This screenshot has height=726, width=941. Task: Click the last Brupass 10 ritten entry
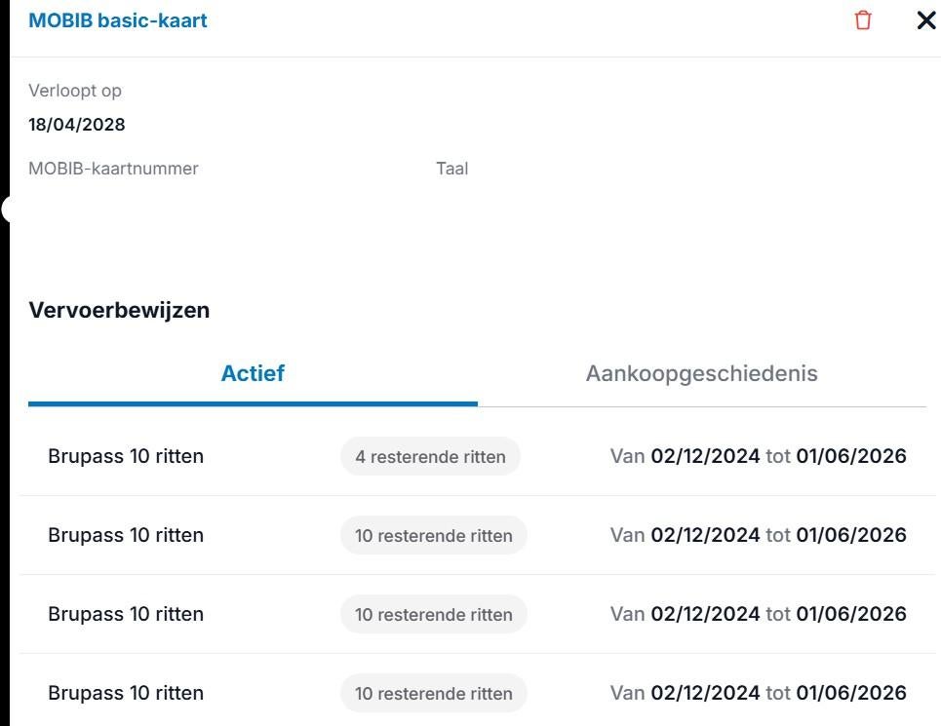[x=125, y=693]
